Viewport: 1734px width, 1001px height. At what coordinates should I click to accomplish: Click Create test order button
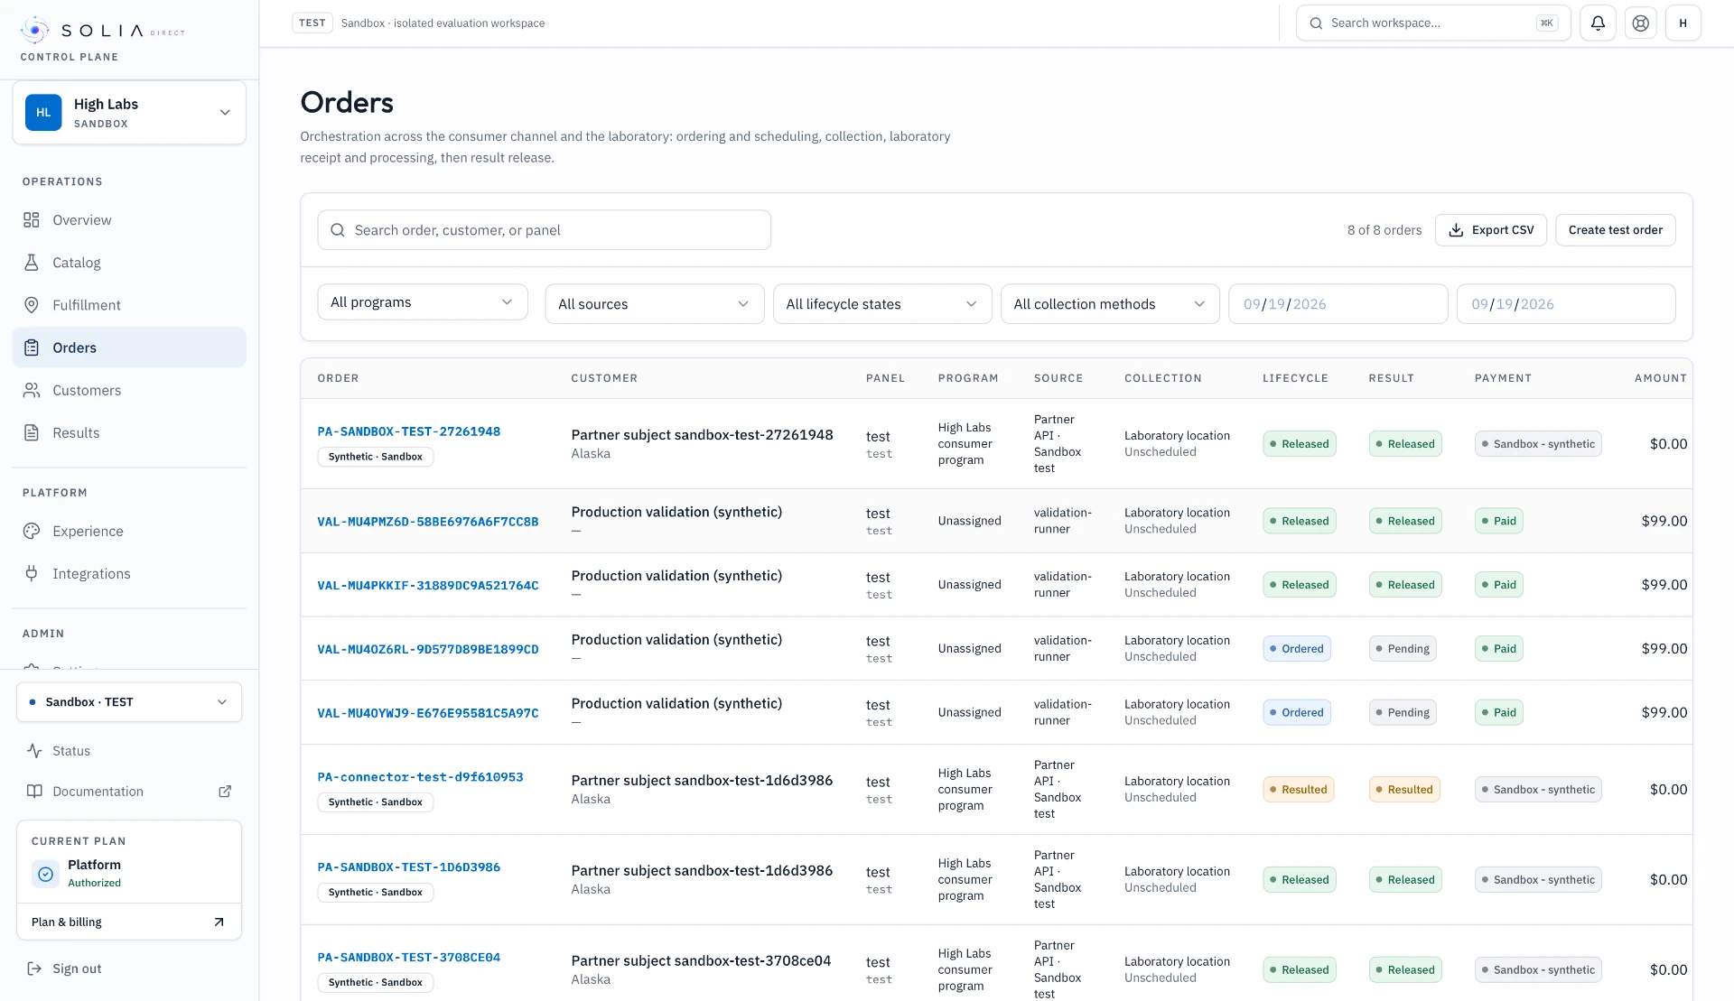[x=1615, y=230]
